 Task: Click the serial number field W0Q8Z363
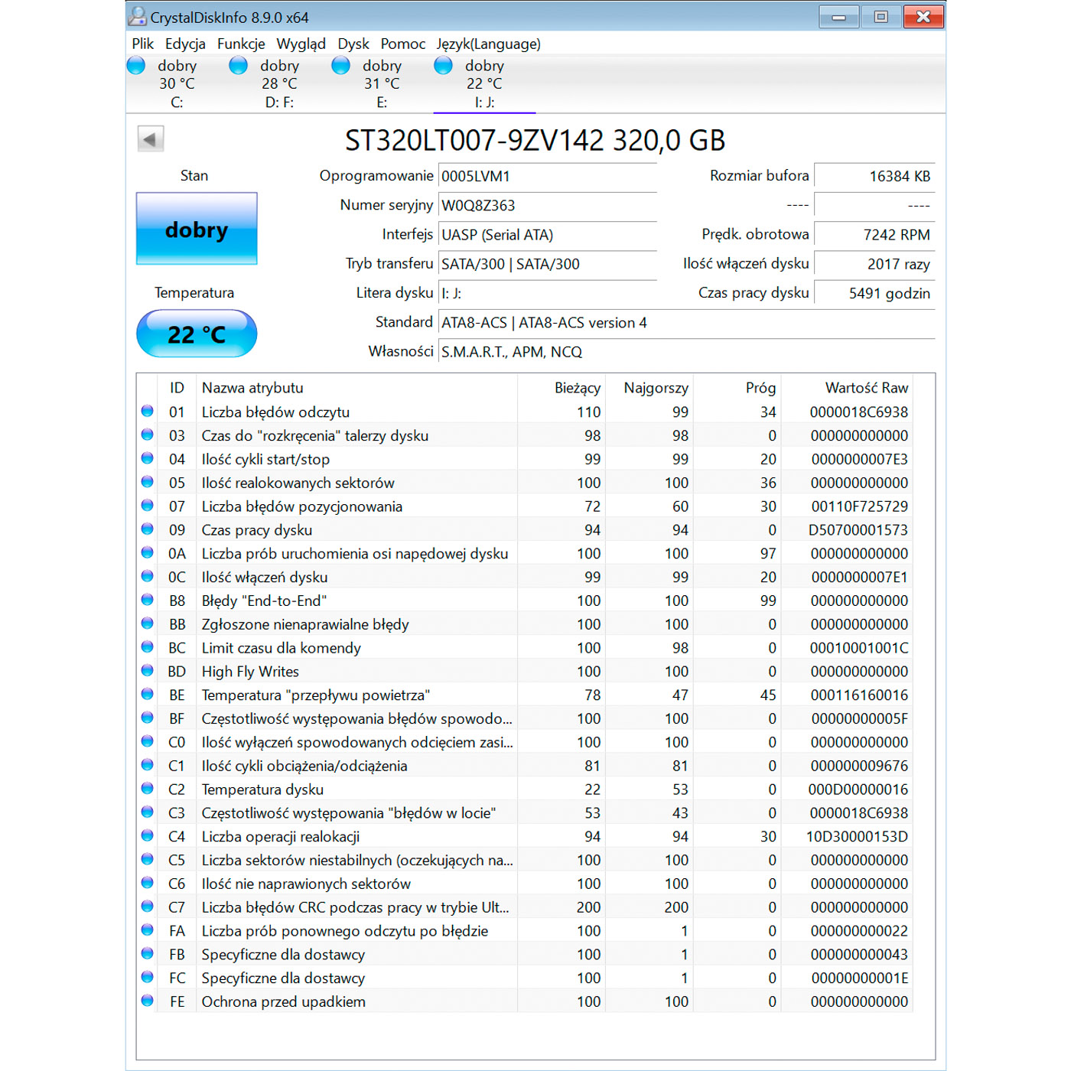(548, 205)
